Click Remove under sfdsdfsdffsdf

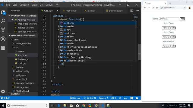(x=166, y=46)
